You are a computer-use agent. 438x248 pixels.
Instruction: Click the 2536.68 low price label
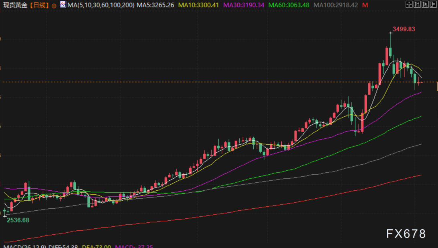(x=18, y=220)
